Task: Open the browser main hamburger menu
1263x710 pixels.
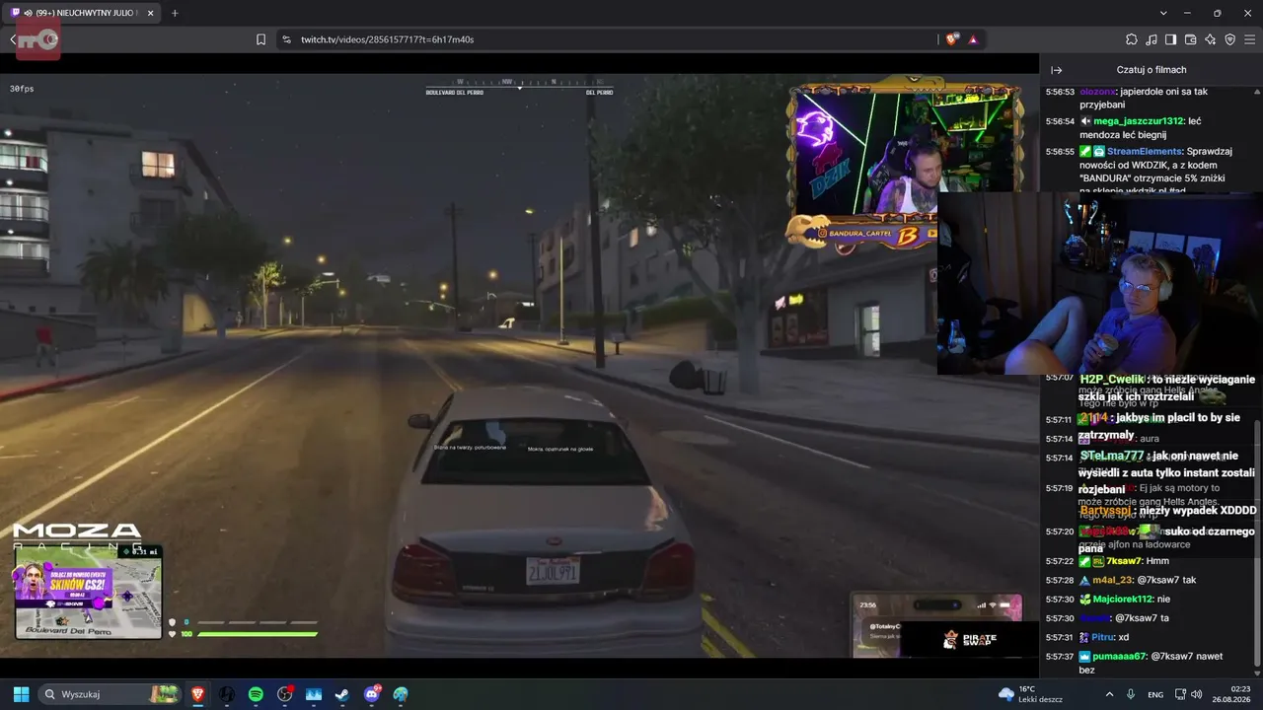Action: pos(1249,39)
